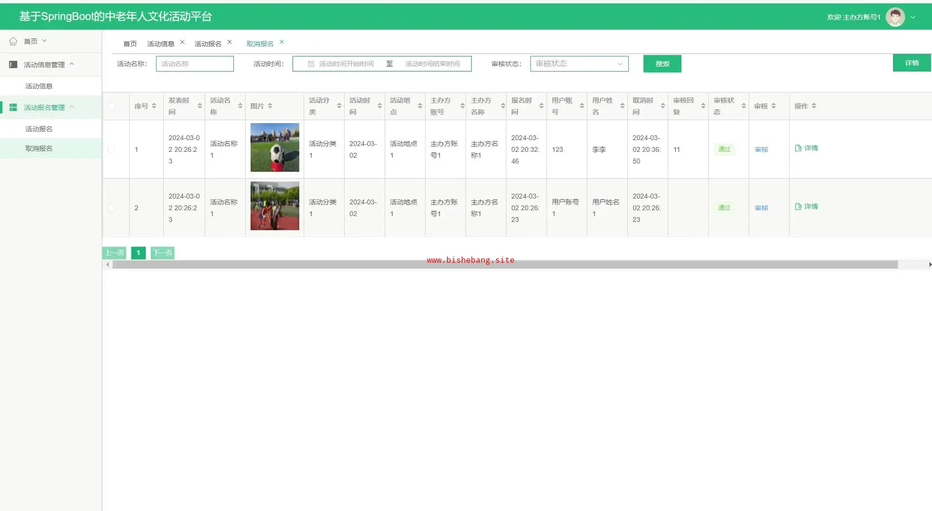The height and width of the screenshot is (511, 932).
Task: Close the 活动报名 tab with its X
Action: 230,42
